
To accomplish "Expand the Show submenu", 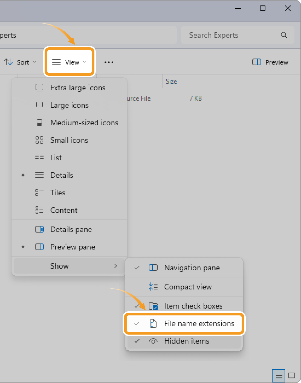I will coord(69,266).
